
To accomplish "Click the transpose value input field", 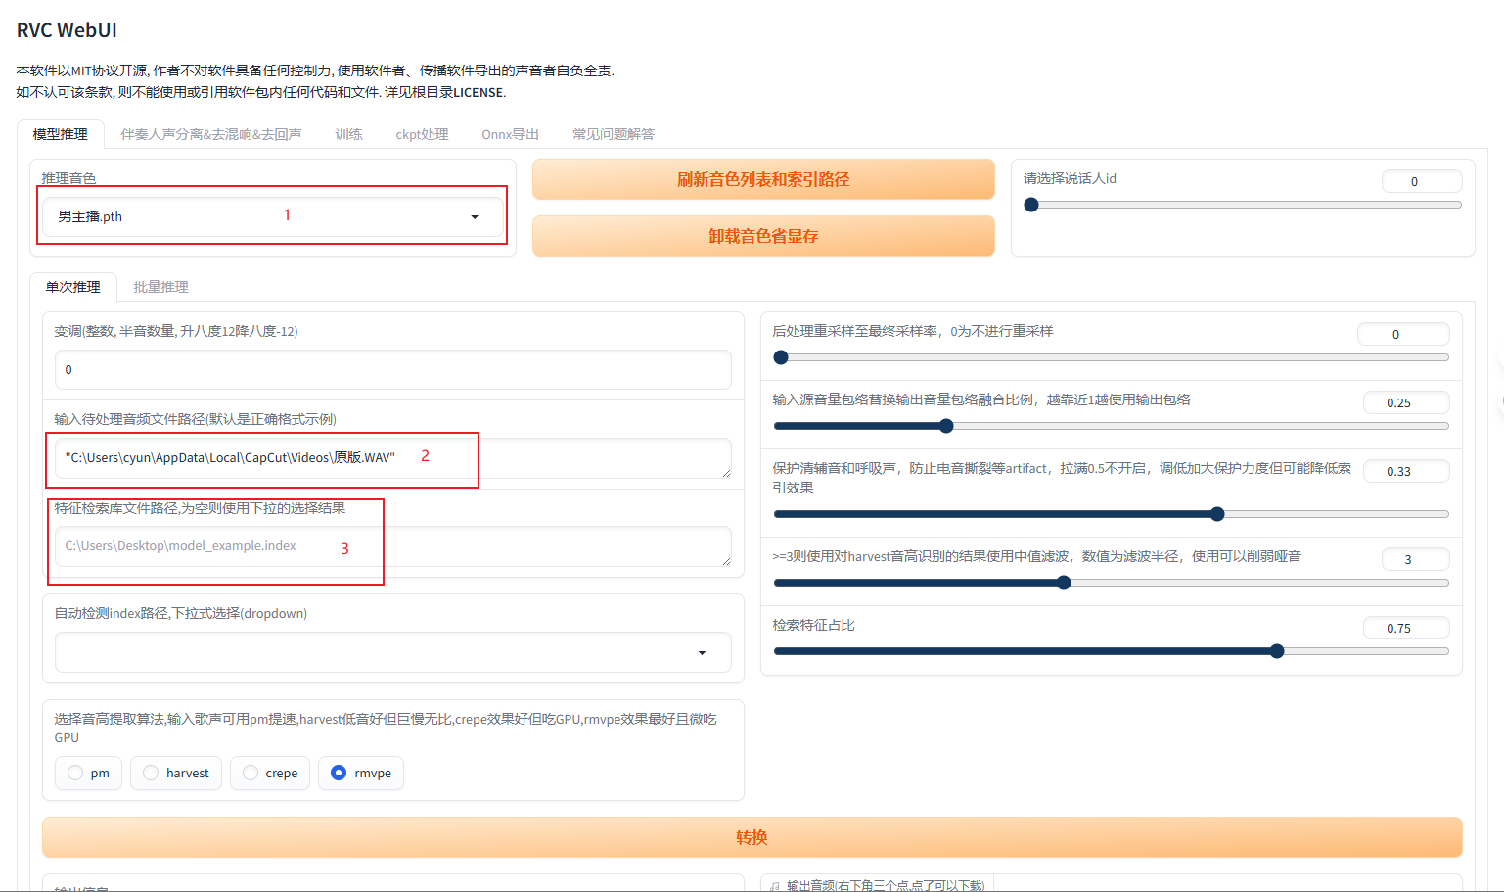I will [391, 369].
